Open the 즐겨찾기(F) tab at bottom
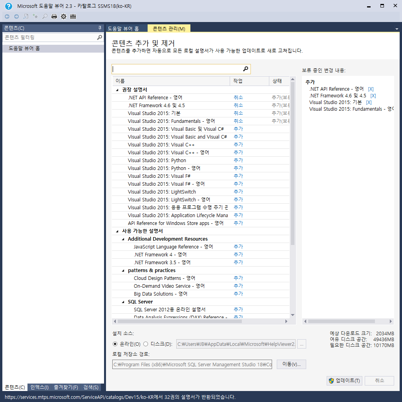Viewport: 402px width, 402px height. [x=66, y=387]
